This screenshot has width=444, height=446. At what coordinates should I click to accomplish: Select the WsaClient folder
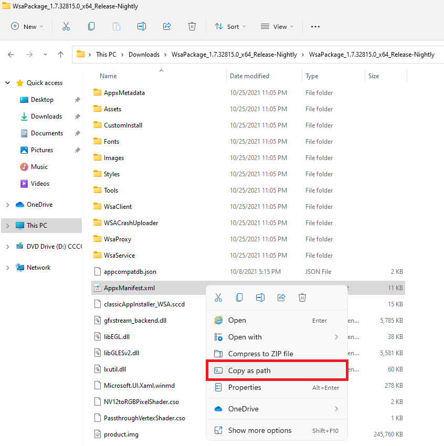pyautogui.click(x=118, y=207)
